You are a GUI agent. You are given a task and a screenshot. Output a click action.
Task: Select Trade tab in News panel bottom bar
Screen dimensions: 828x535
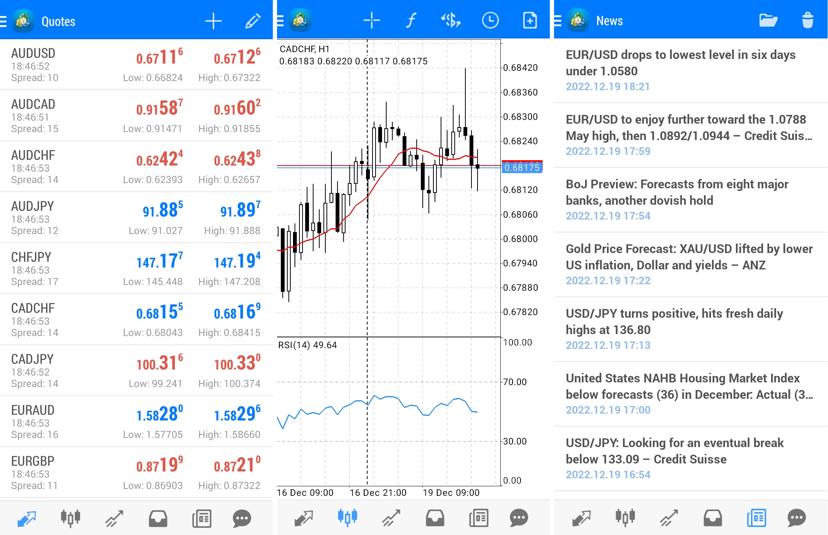pos(669,518)
